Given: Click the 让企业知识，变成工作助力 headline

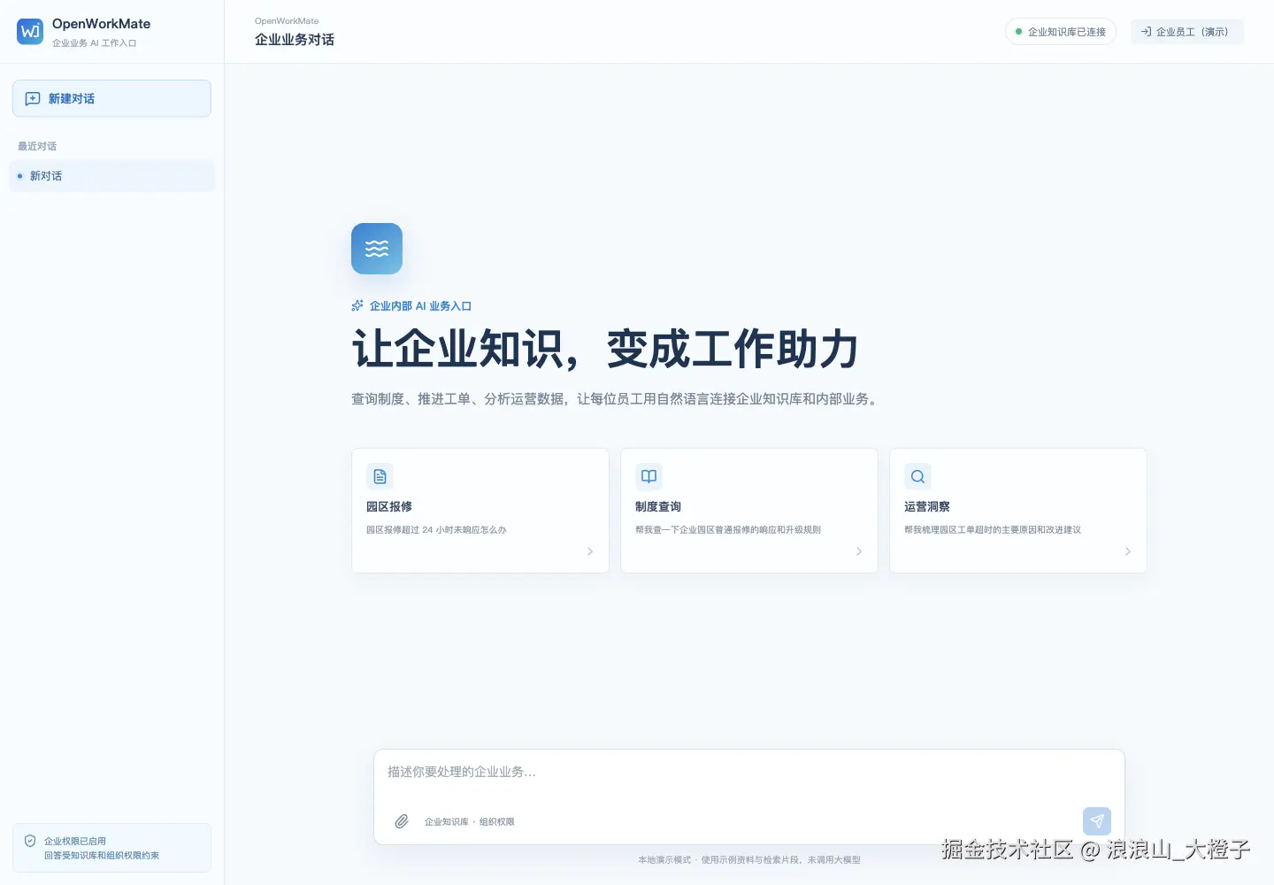Looking at the screenshot, I should [606, 349].
